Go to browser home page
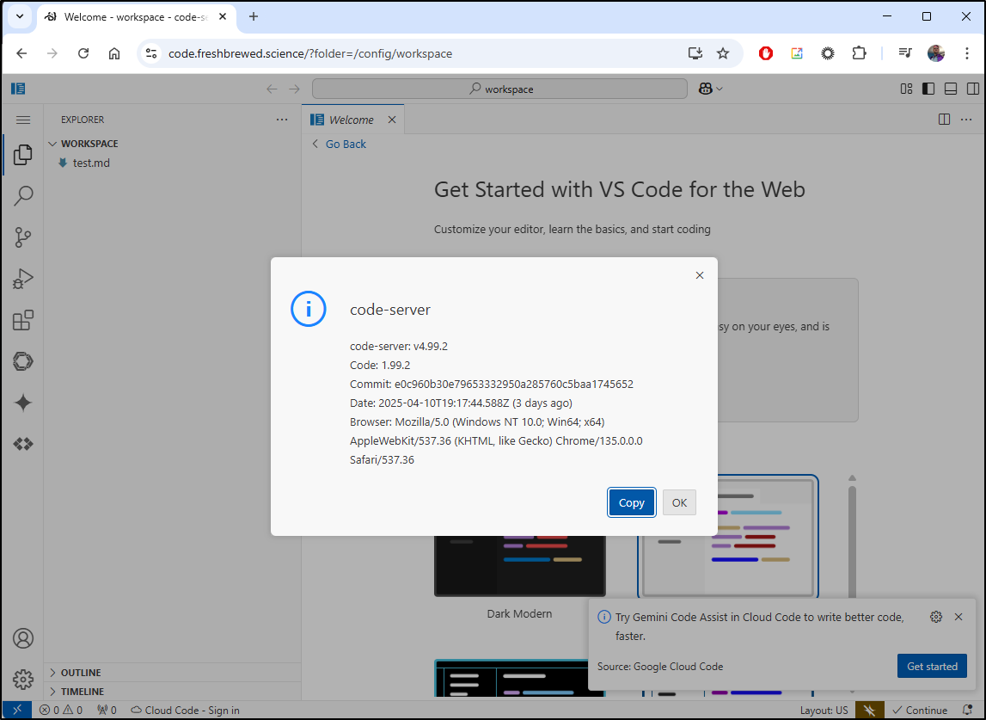986x720 pixels. [113, 53]
